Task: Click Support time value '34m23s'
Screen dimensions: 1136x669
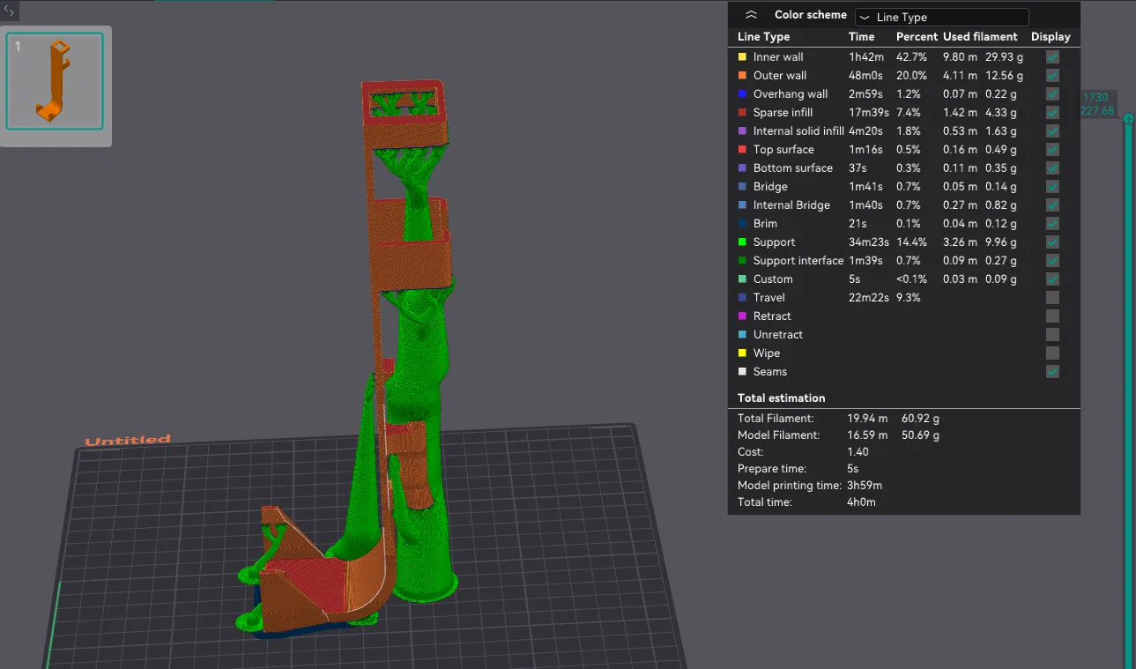Action: tap(868, 242)
